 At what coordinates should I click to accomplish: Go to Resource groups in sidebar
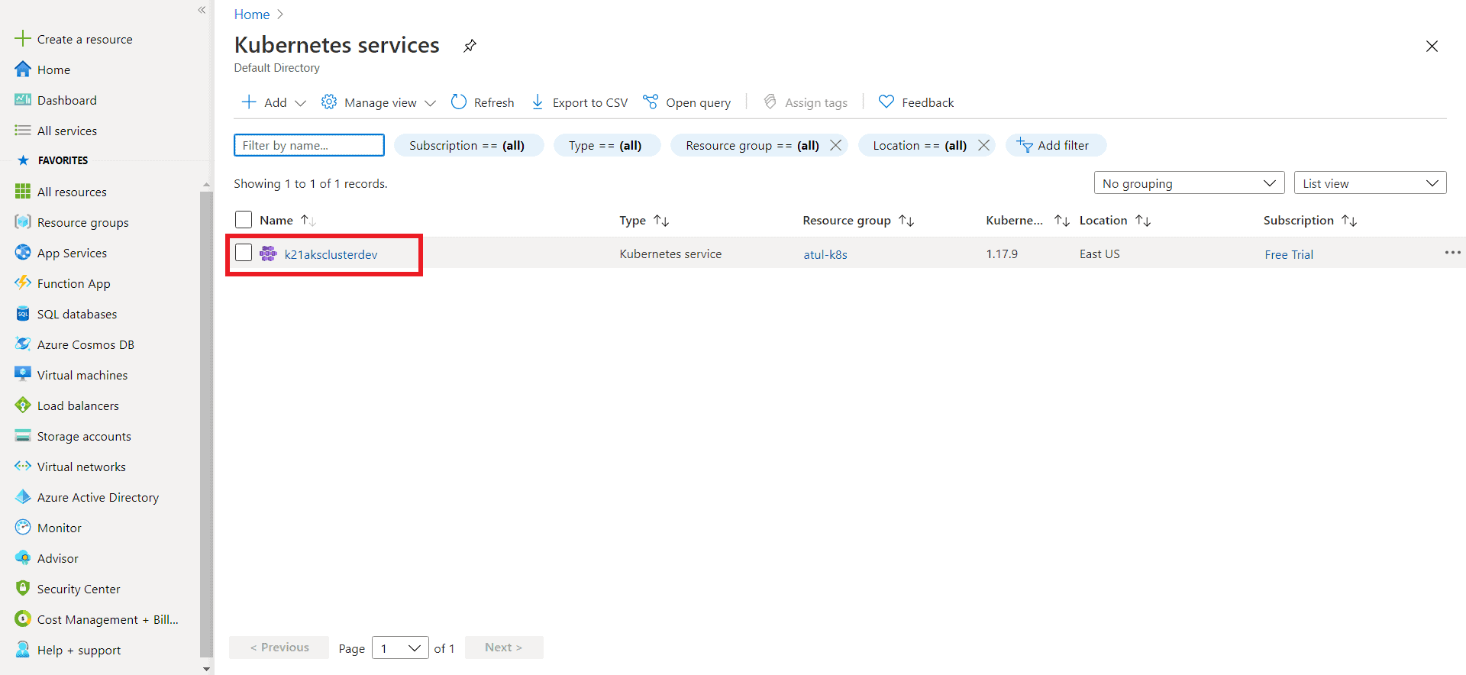82,222
